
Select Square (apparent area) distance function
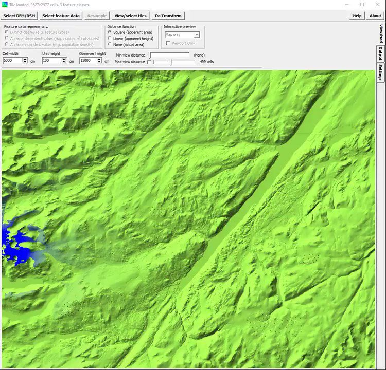(110, 32)
